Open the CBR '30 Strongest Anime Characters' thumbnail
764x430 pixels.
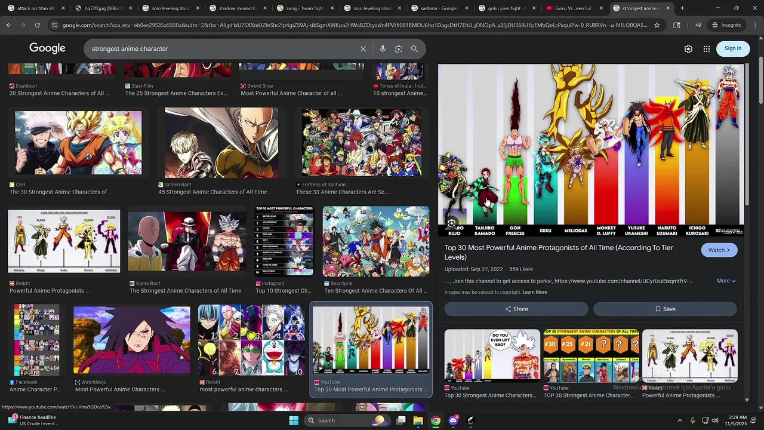tap(78, 143)
